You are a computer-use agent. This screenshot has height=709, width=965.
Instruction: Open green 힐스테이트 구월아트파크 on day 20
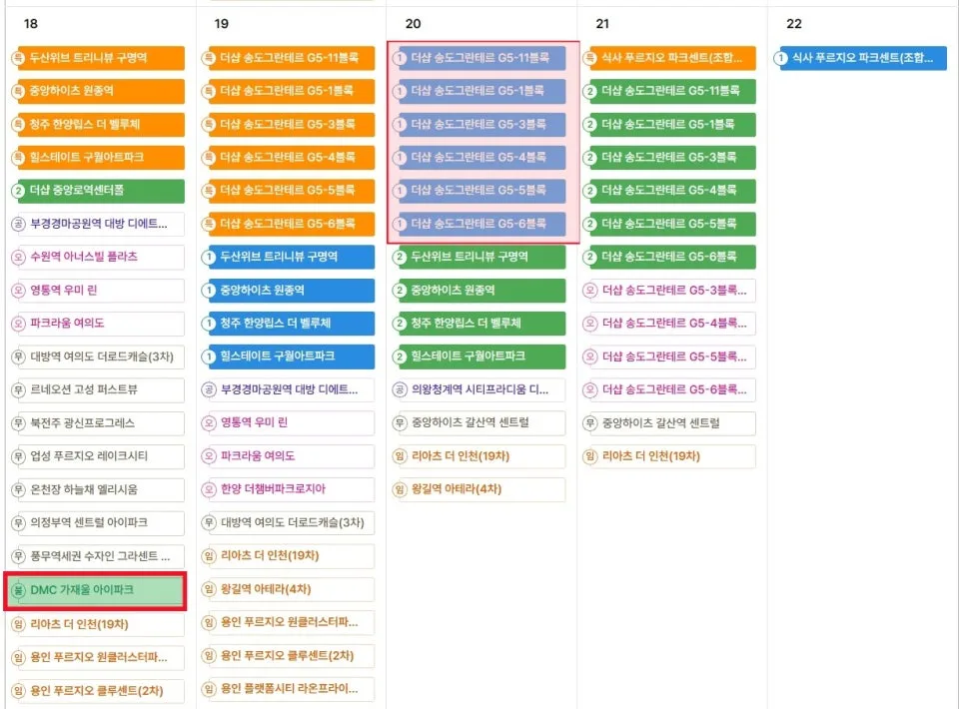point(479,356)
